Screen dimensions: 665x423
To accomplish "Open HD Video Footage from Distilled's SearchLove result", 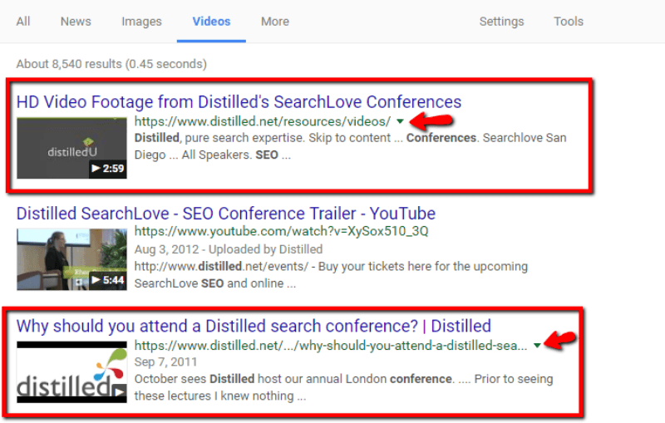I will click(239, 101).
